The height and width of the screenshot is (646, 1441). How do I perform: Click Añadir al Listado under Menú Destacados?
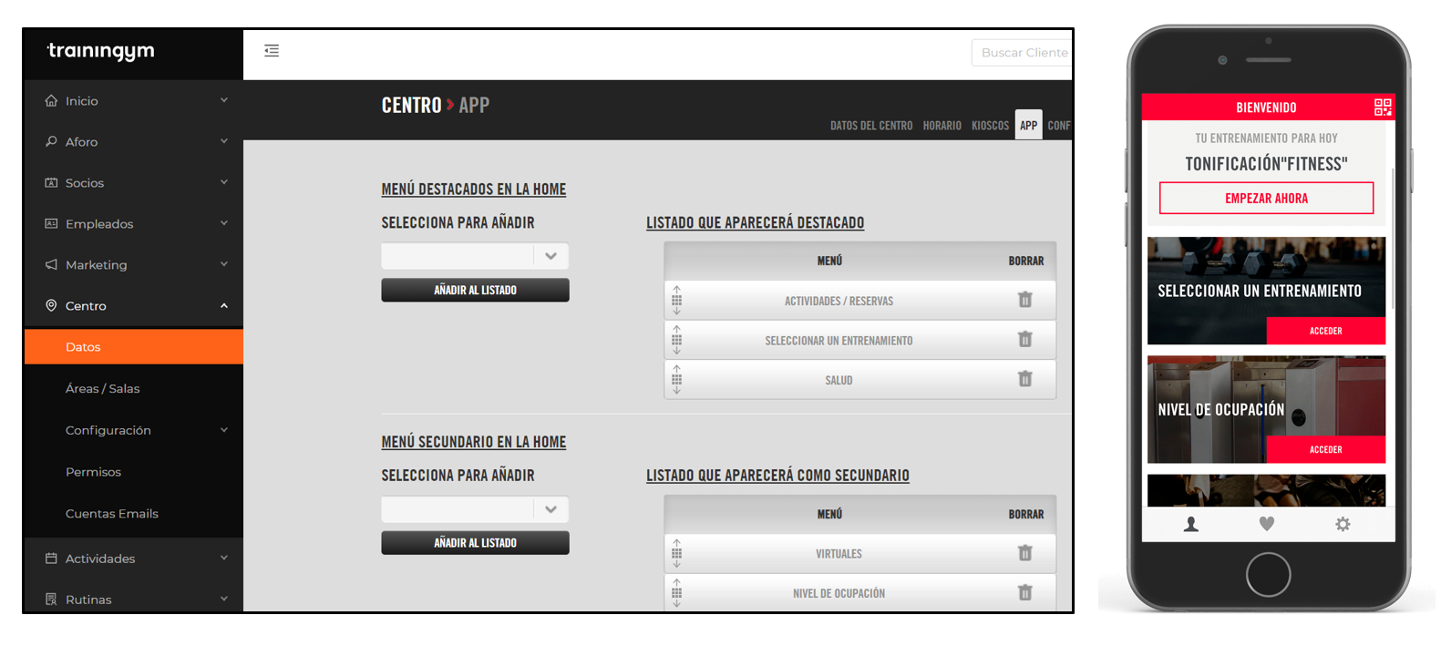point(475,290)
